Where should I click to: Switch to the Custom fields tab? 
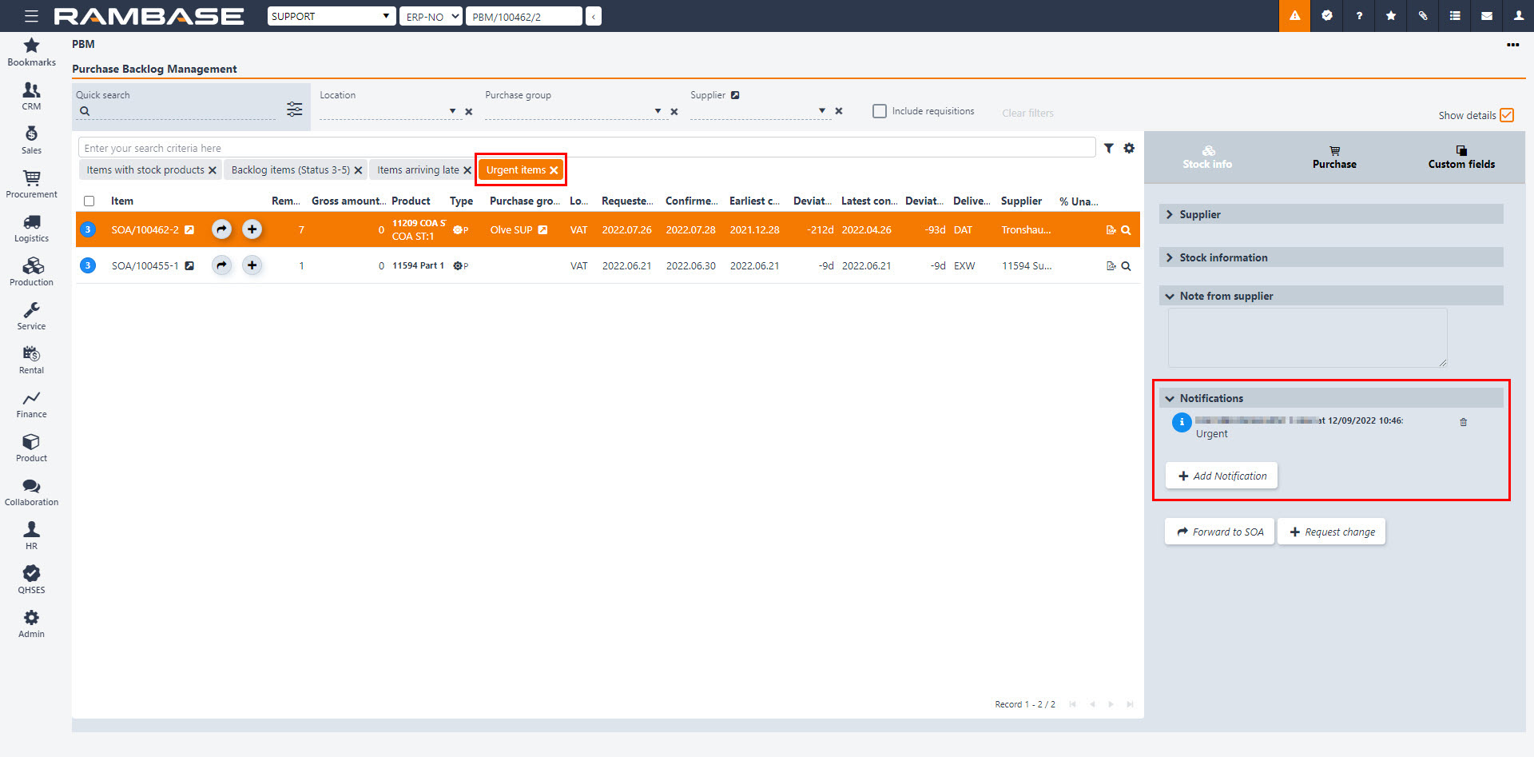point(1460,157)
